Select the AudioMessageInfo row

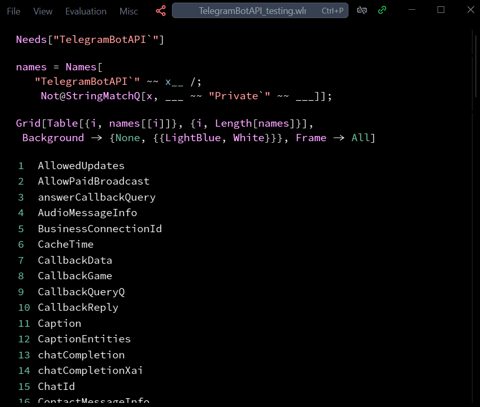(x=77, y=213)
